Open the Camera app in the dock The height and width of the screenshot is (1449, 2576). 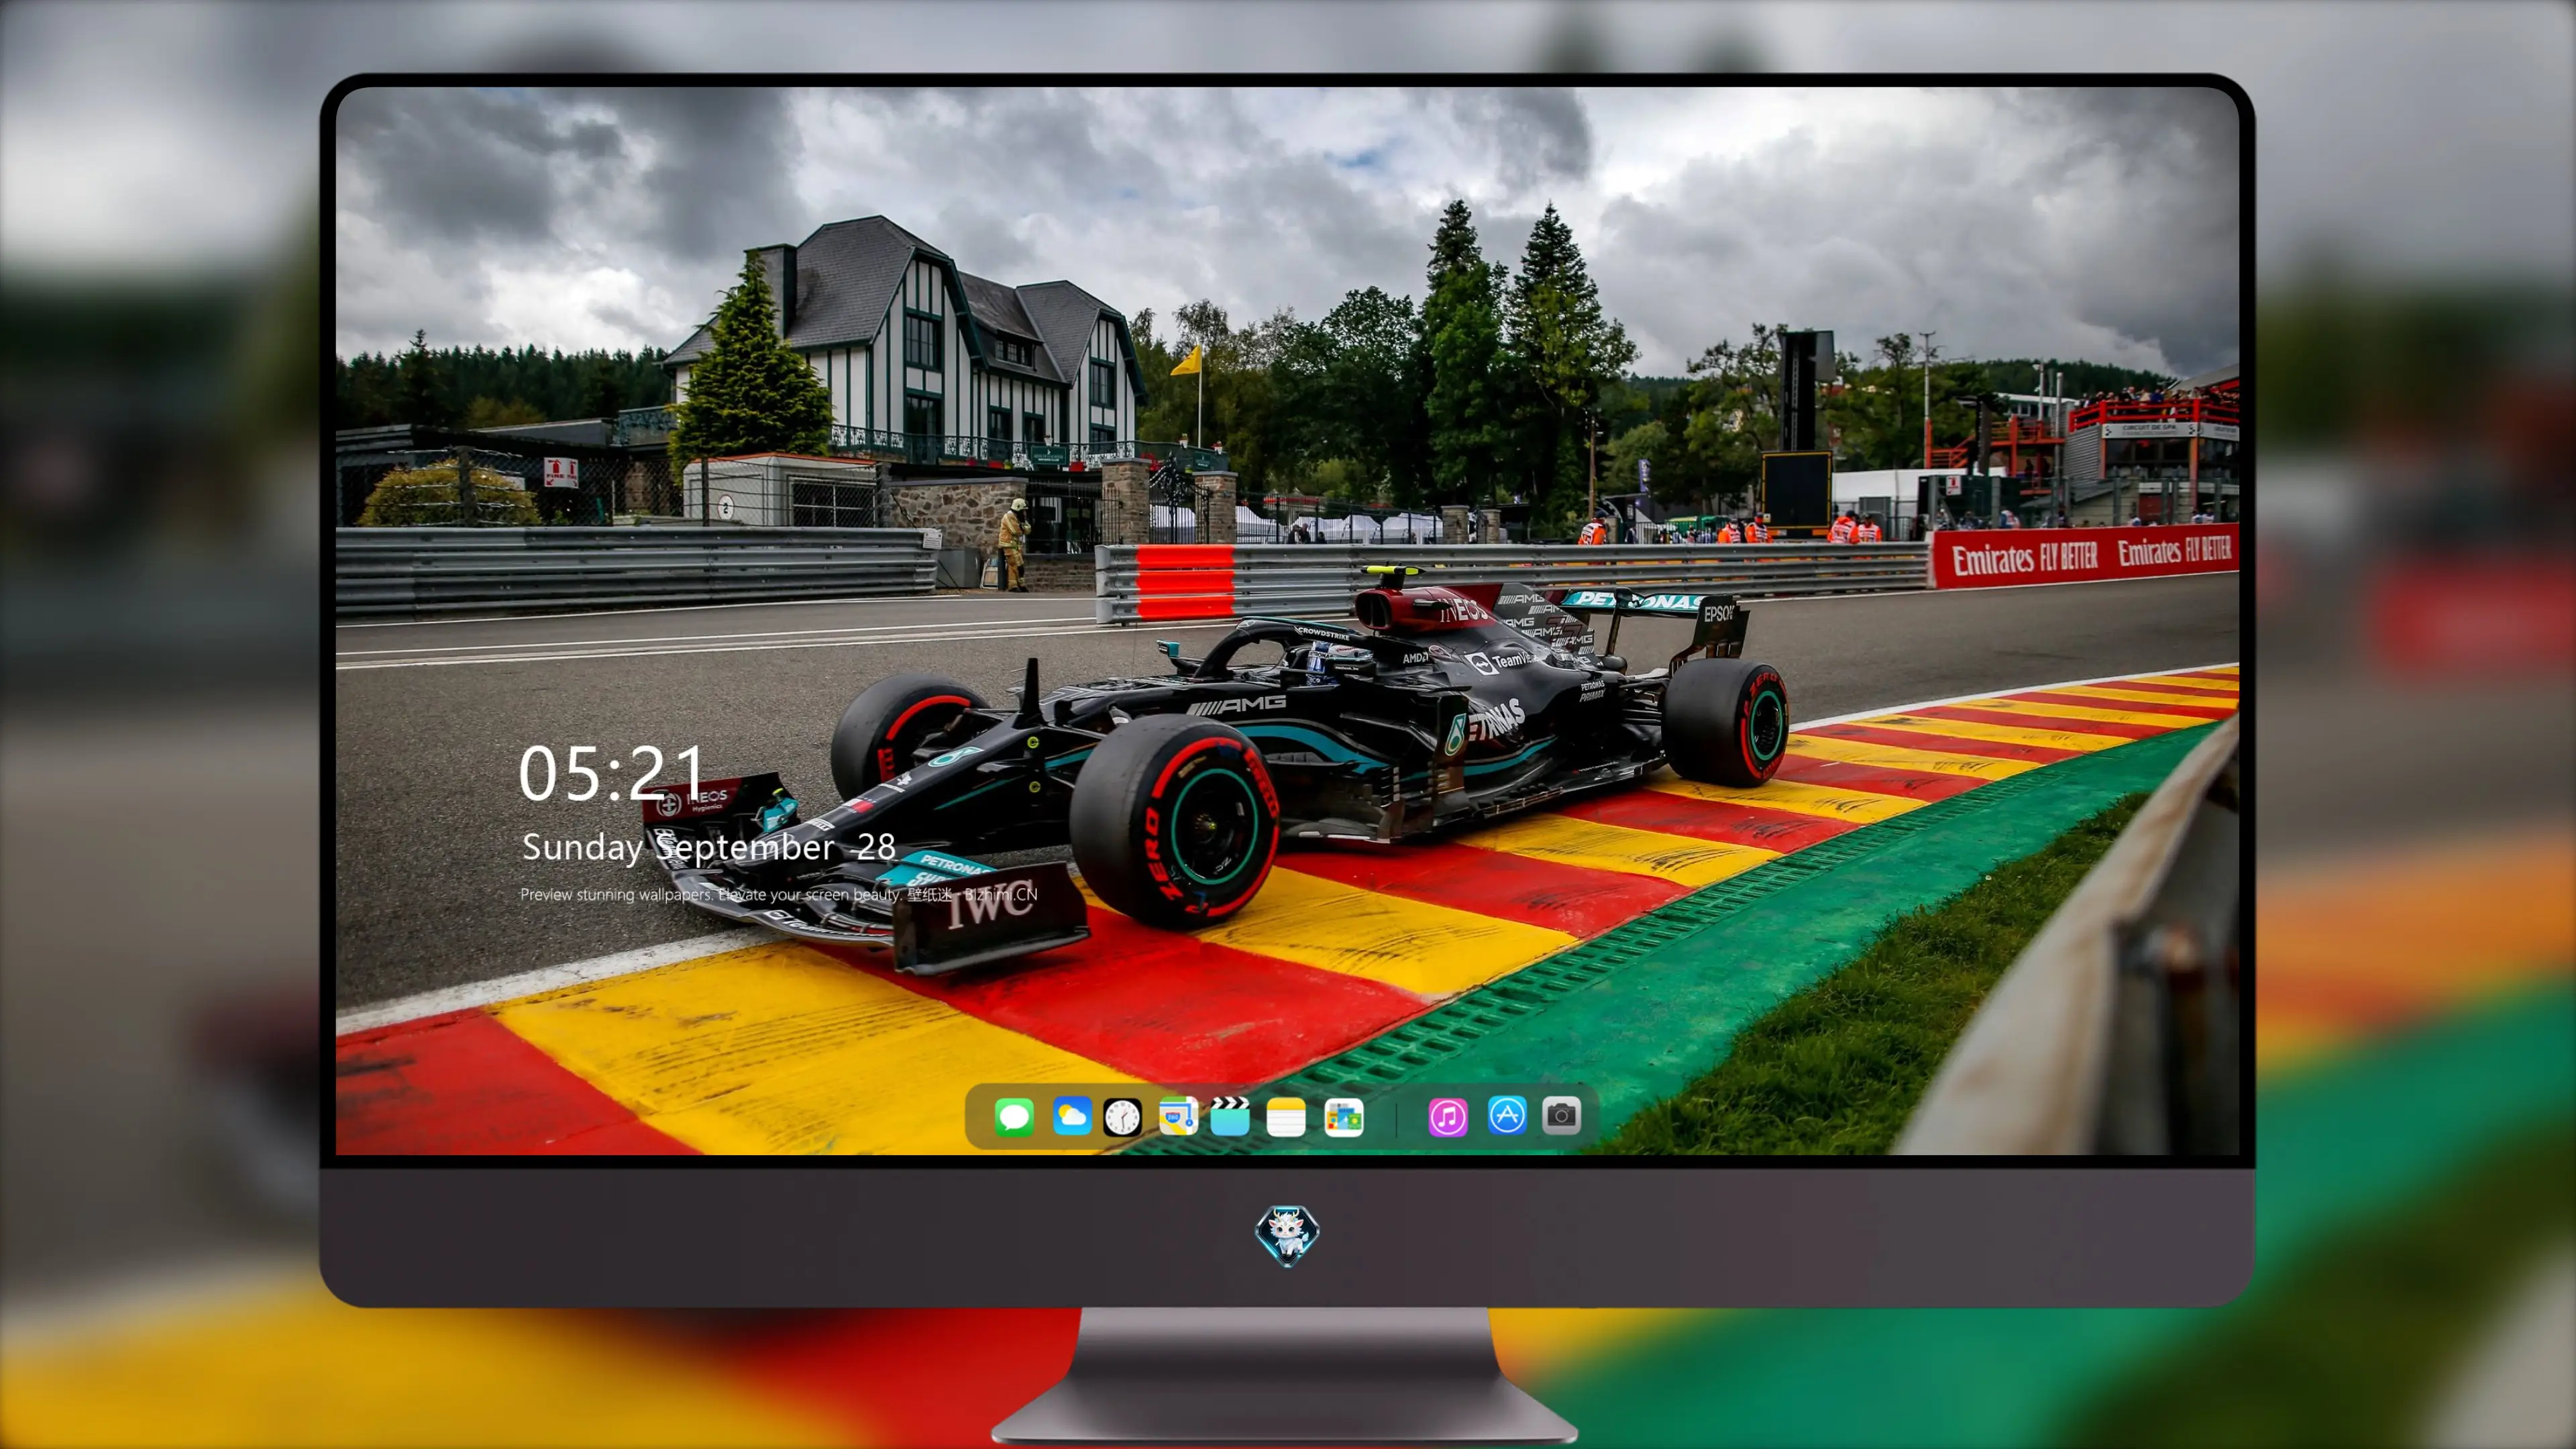point(1561,1115)
